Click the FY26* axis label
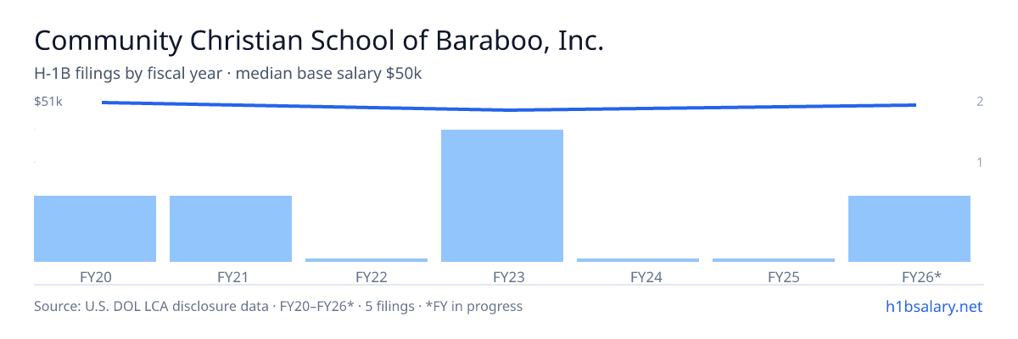Viewport: 1018px width, 339px height. [909, 276]
